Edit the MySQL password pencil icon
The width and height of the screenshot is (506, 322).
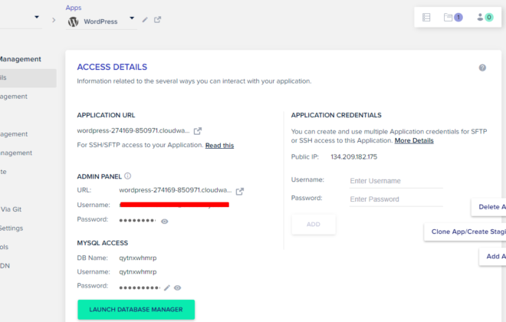(x=167, y=287)
